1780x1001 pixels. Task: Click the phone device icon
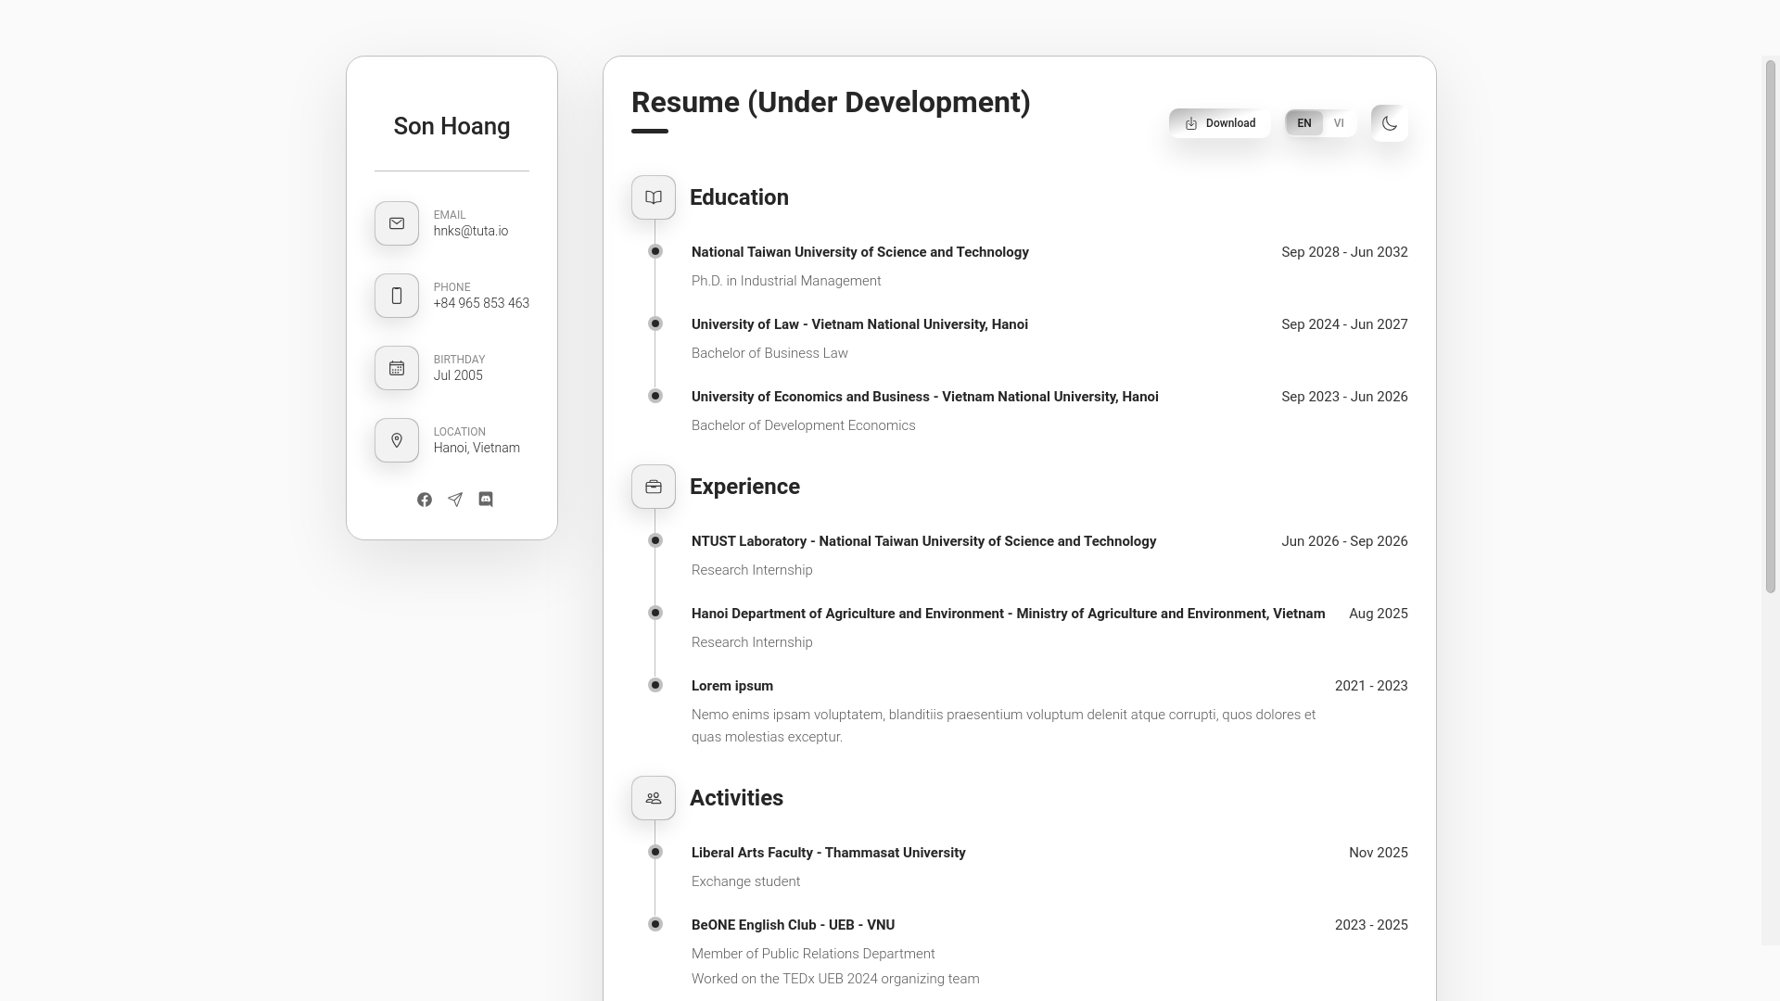[397, 296]
